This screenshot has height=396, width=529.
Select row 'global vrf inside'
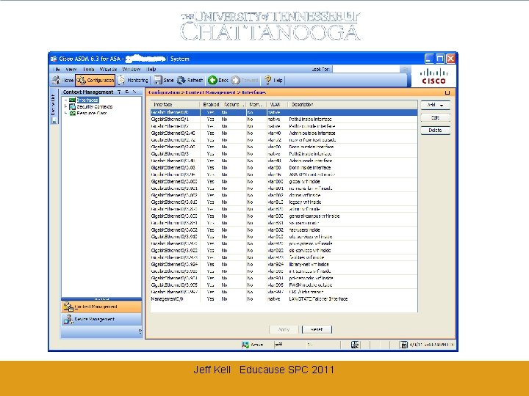284,182
